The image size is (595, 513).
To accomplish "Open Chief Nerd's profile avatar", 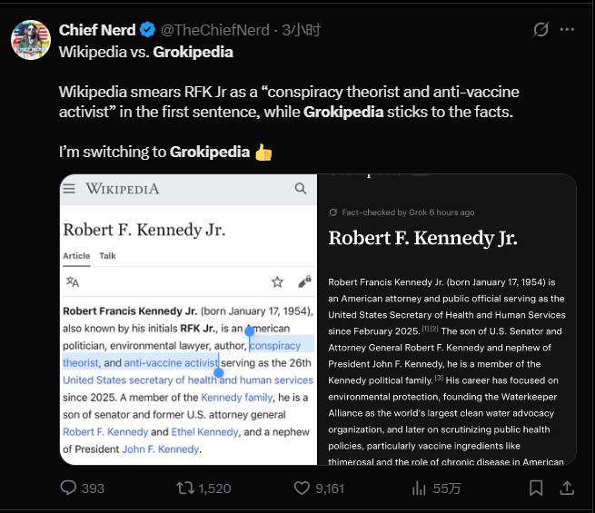I will 30,38.
